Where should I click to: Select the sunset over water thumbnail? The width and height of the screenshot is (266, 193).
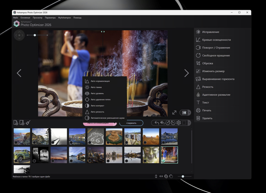(59, 155)
